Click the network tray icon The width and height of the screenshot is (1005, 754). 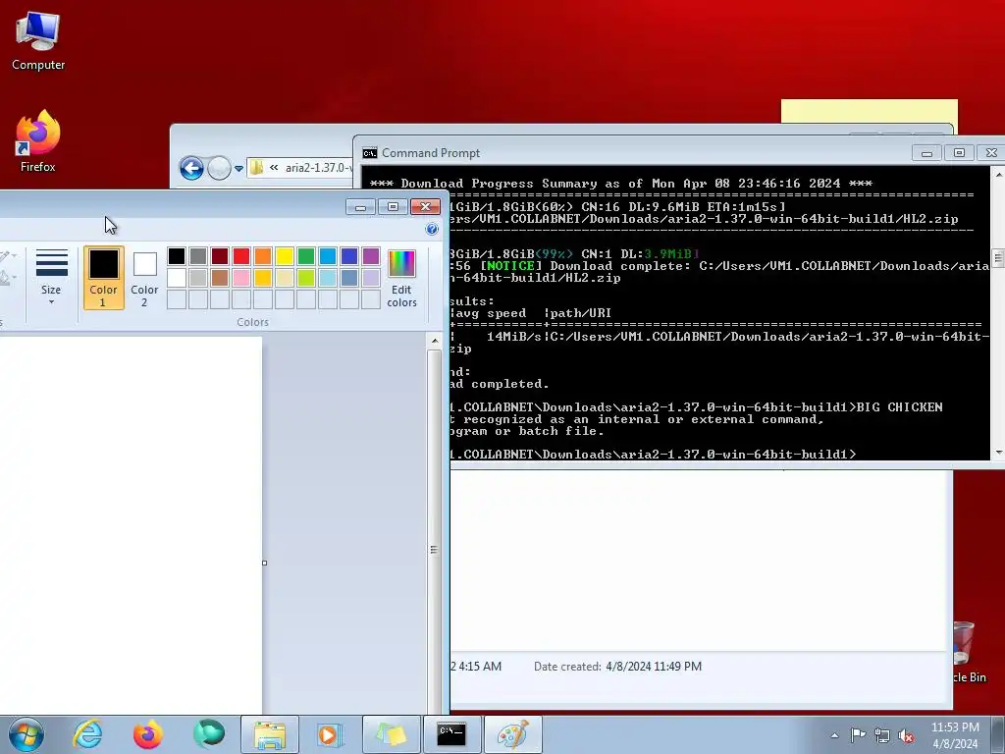(882, 735)
